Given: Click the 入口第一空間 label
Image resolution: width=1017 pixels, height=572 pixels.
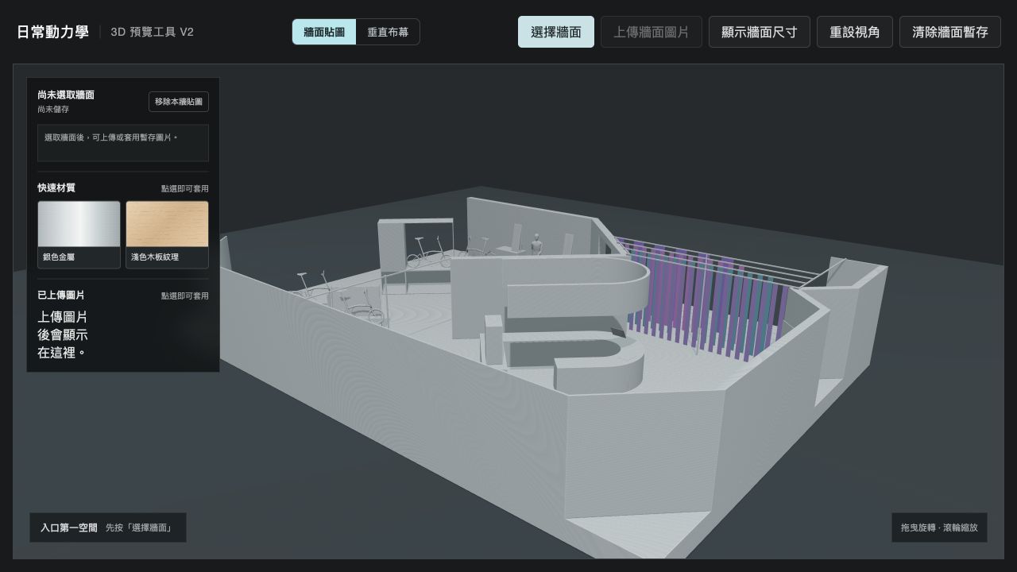Looking at the screenshot, I should (69, 528).
